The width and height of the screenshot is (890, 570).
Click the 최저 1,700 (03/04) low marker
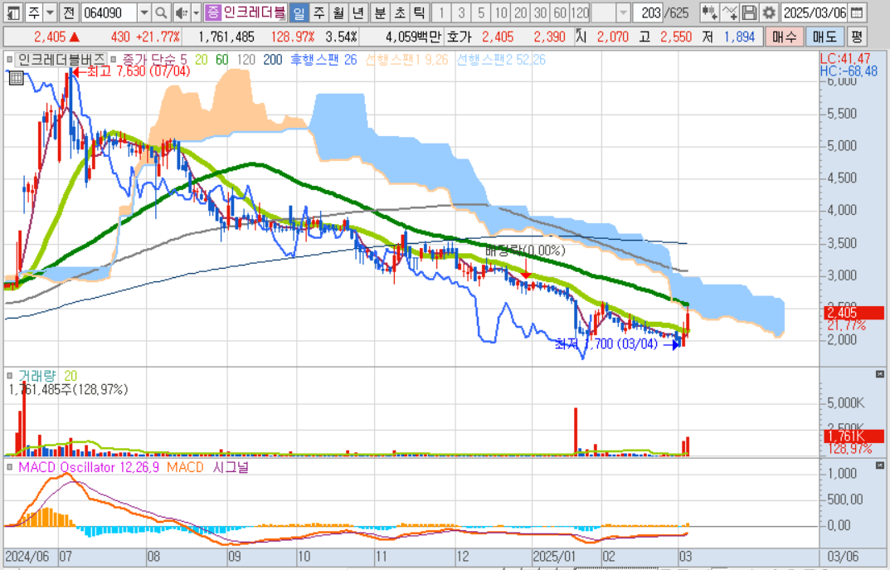pyautogui.click(x=616, y=343)
